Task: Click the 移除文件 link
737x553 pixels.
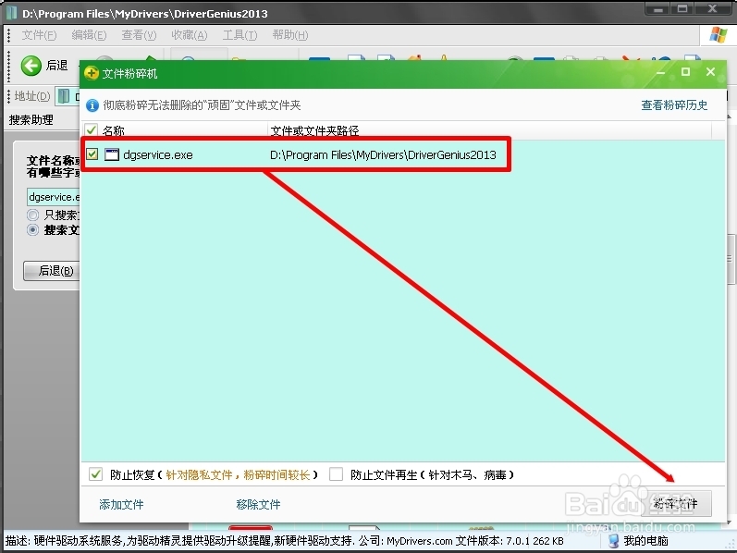Action: coord(258,505)
